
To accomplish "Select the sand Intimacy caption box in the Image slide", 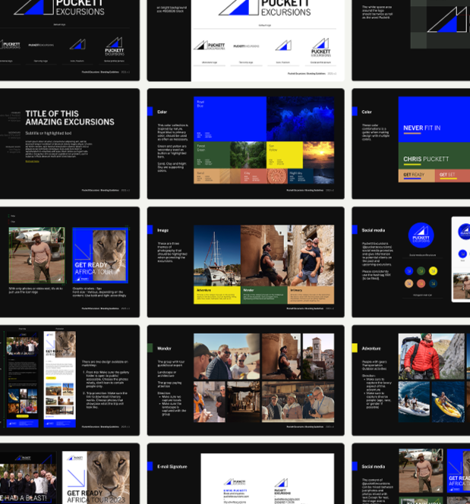I will pyautogui.click(x=311, y=295).
